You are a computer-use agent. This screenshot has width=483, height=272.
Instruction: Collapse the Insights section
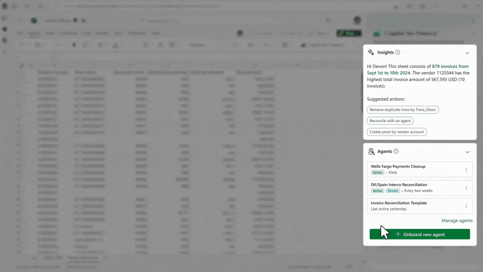(x=467, y=53)
